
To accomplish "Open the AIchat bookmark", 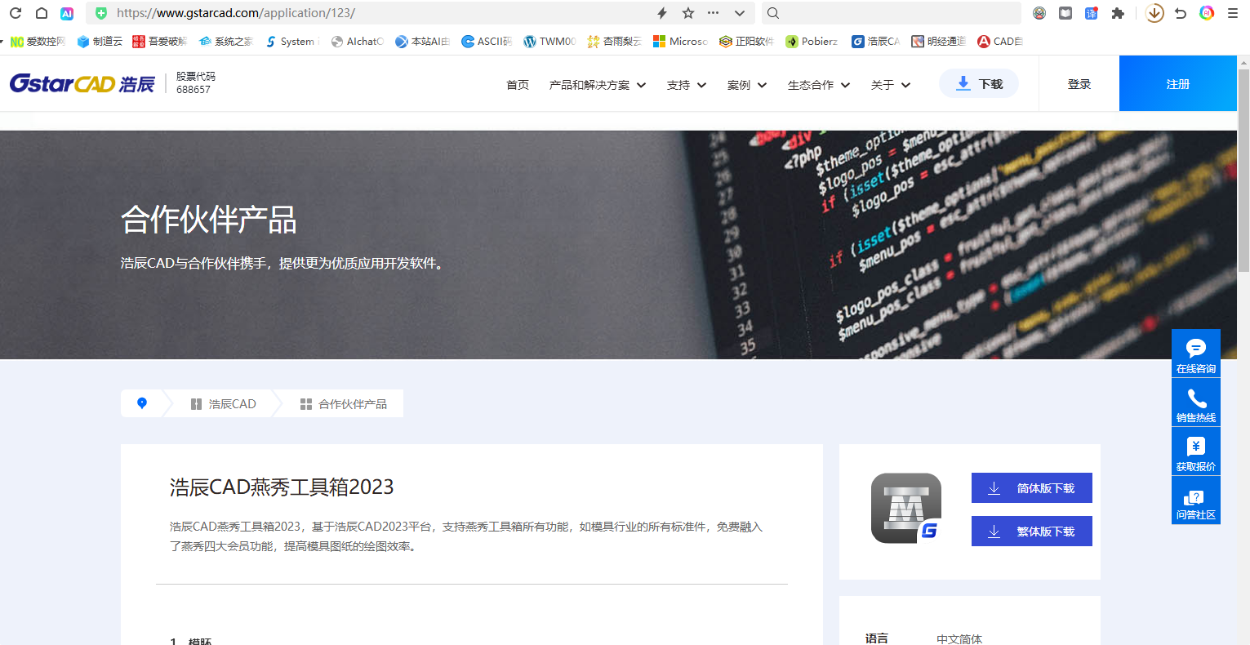I will point(358,42).
